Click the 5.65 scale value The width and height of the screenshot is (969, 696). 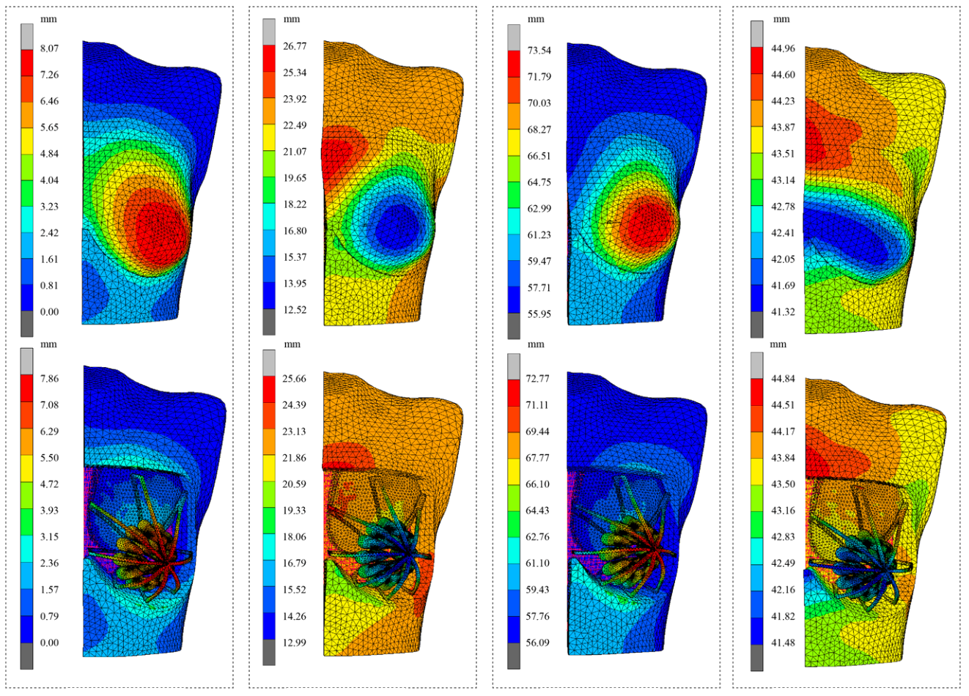coord(50,127)
